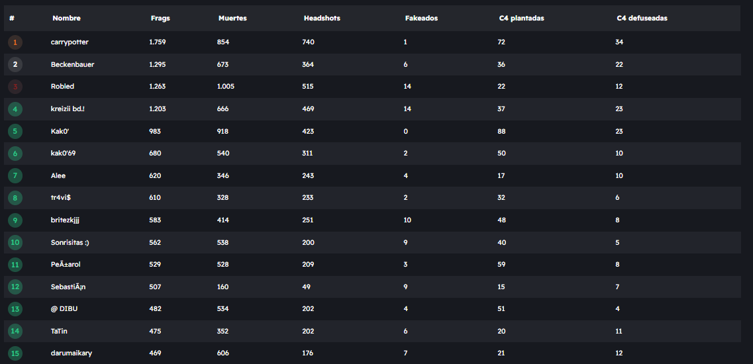
Task: Click the gold rank 1 badge
Action: [x=15, y=42]
